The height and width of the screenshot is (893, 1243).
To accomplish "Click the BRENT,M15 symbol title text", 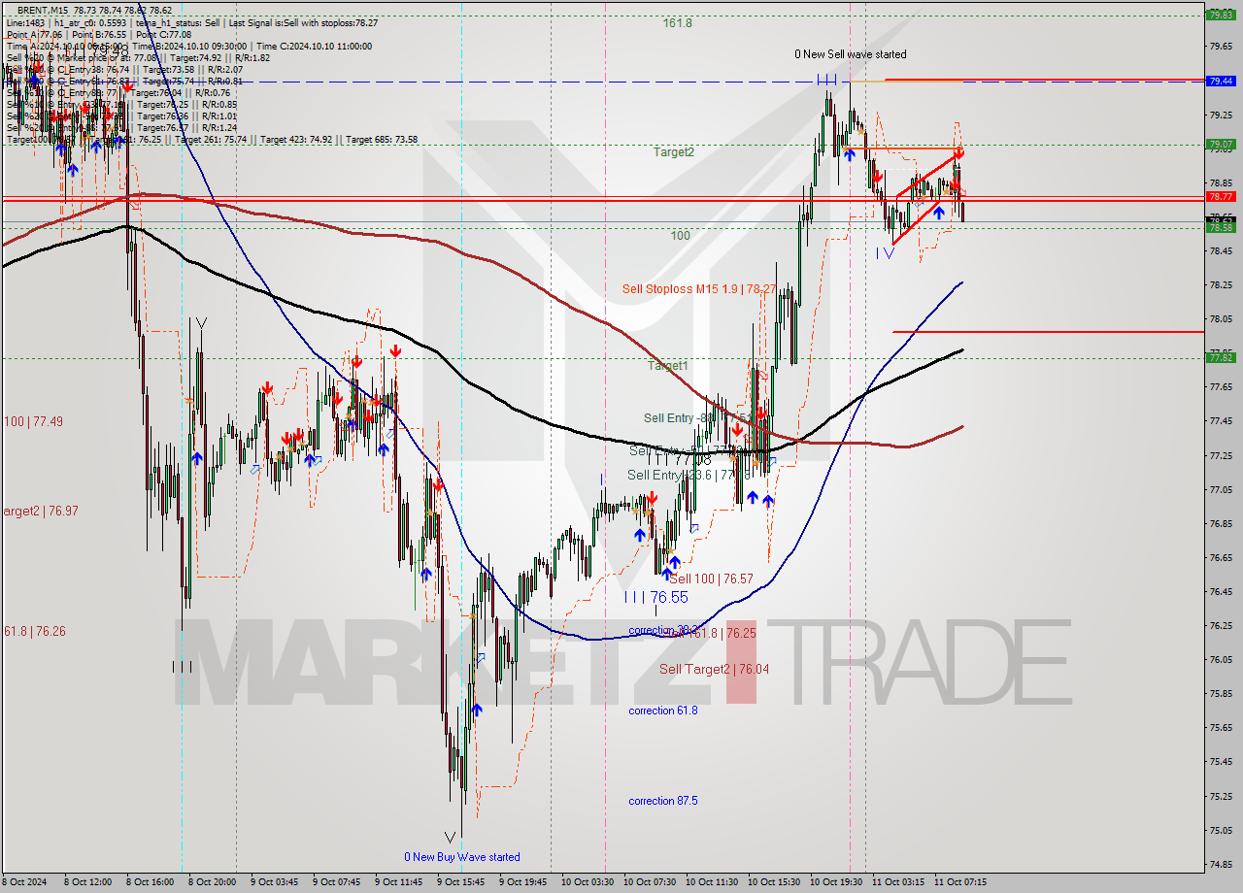I will pos(42,10).
